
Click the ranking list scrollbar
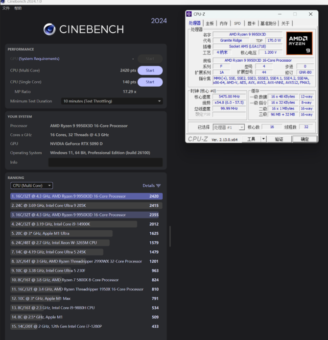pyautogui.click(x=170, y=236)
